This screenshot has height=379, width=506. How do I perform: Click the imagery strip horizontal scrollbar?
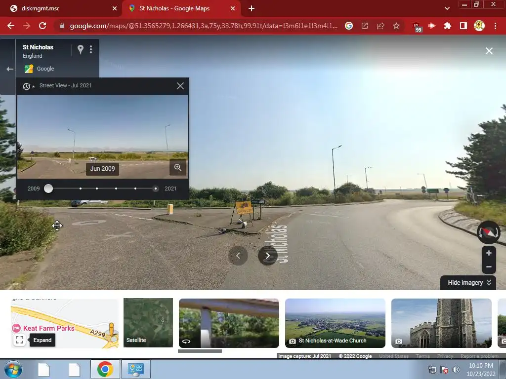click(200, 351)
